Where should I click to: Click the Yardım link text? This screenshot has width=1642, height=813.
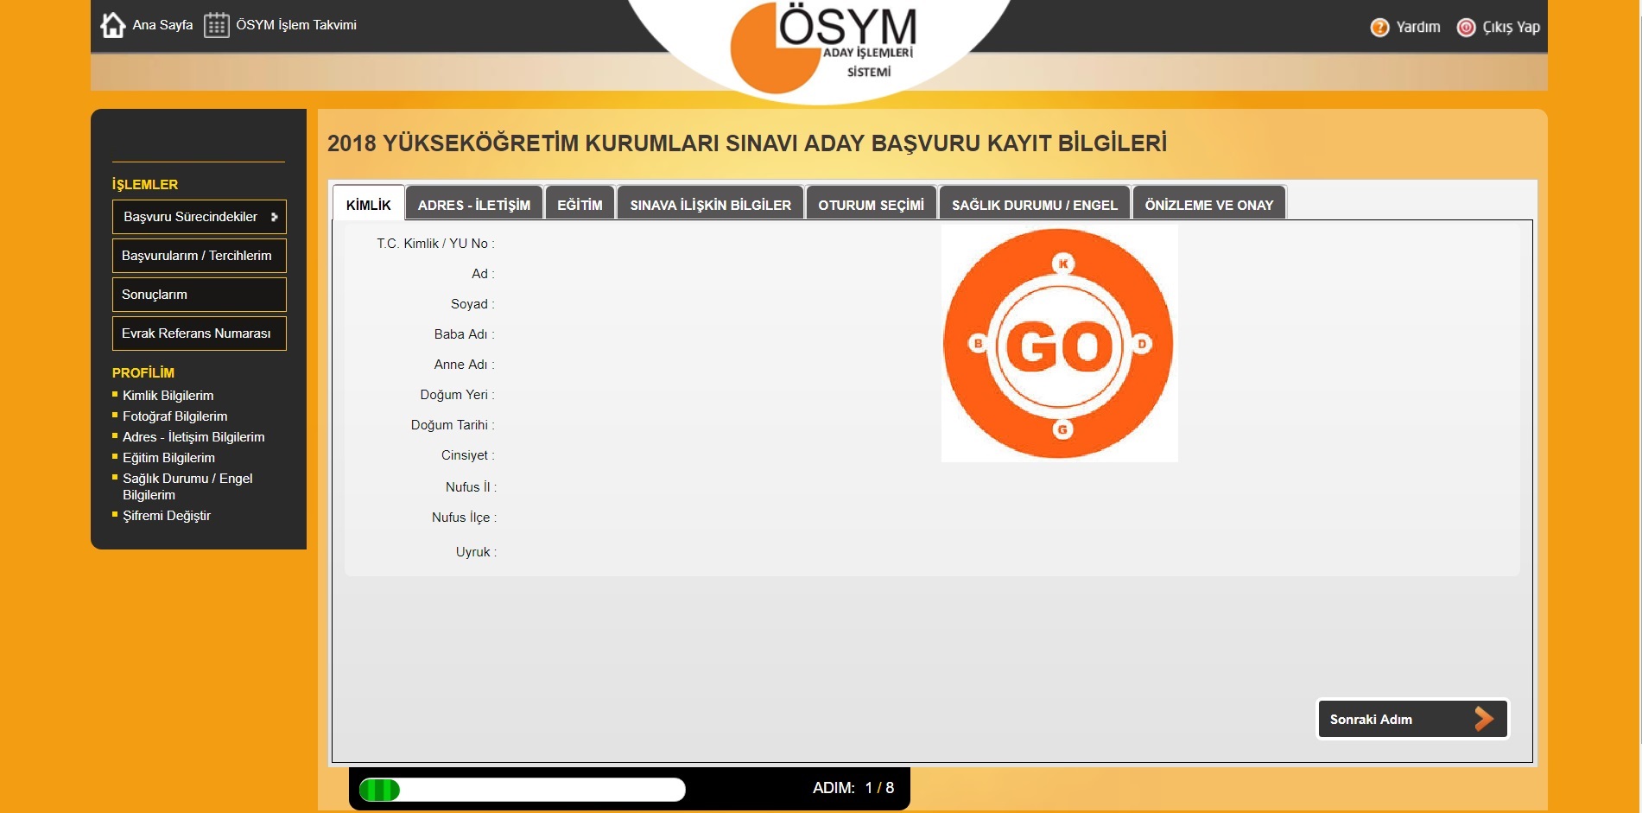[x=1418, y=28]
